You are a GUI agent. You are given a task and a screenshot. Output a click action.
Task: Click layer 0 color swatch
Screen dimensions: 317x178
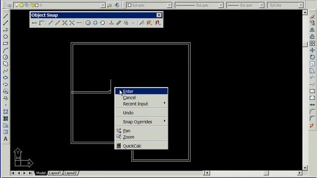pos(37,5)
